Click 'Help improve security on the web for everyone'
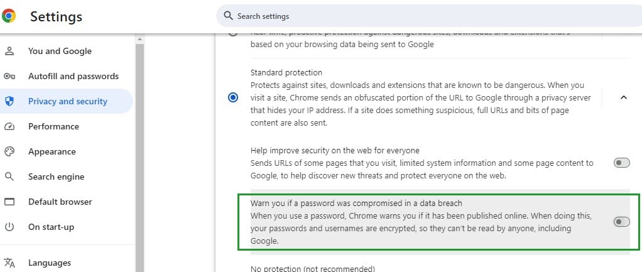 coord(335,150)
